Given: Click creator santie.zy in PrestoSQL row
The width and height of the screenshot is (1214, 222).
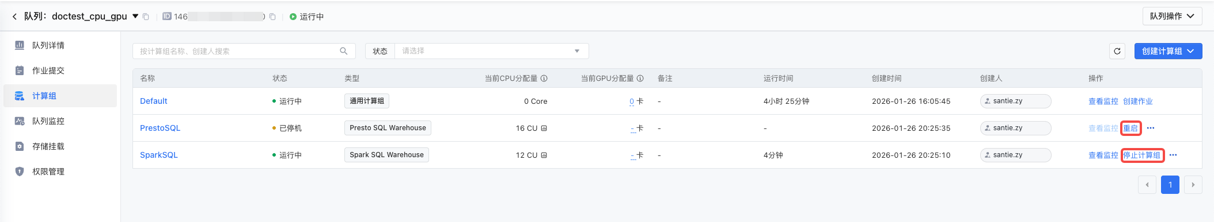Looking at the screenshot, I should coord(1016,128).
